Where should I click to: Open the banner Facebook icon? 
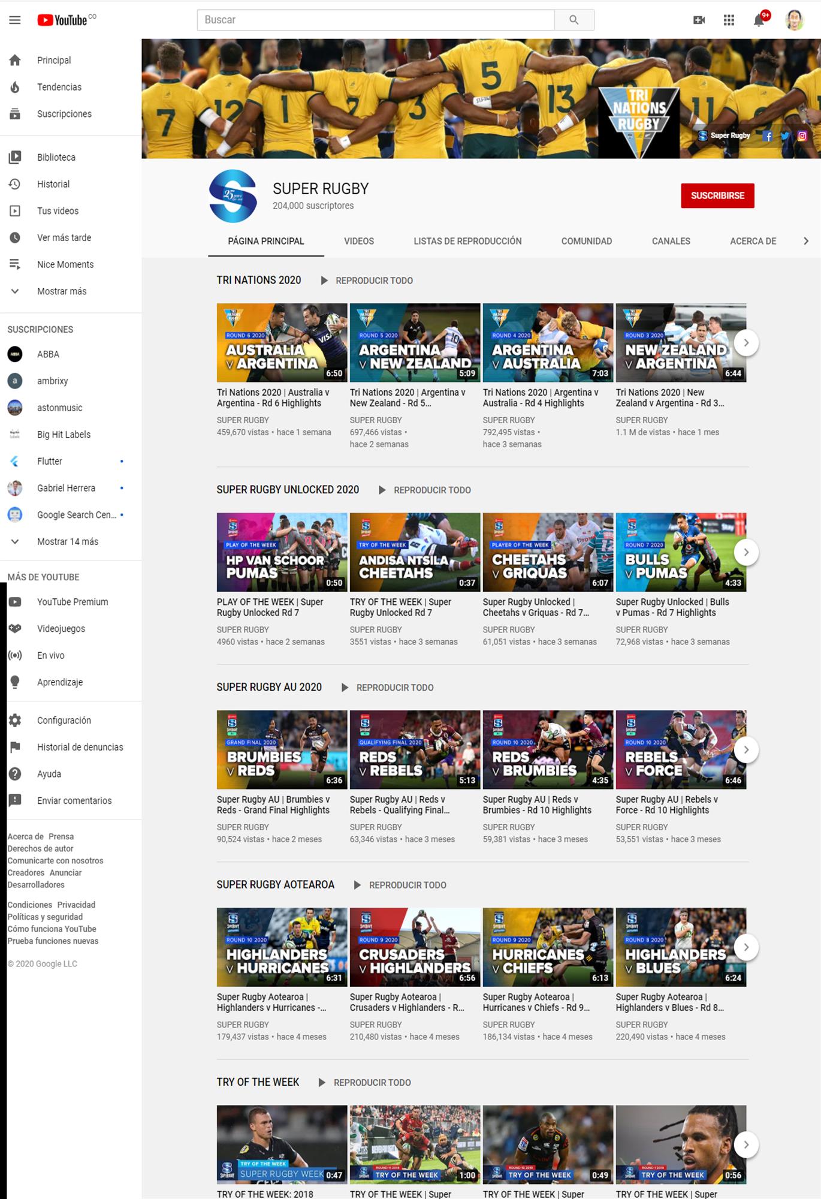click(x=768, y=136)
